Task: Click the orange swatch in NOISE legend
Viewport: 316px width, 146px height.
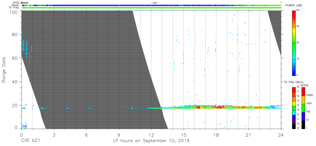Action: coord(303,100)
